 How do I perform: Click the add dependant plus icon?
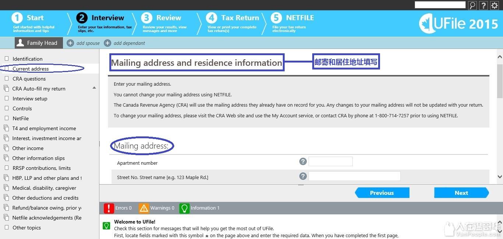[x=108, y=43]
